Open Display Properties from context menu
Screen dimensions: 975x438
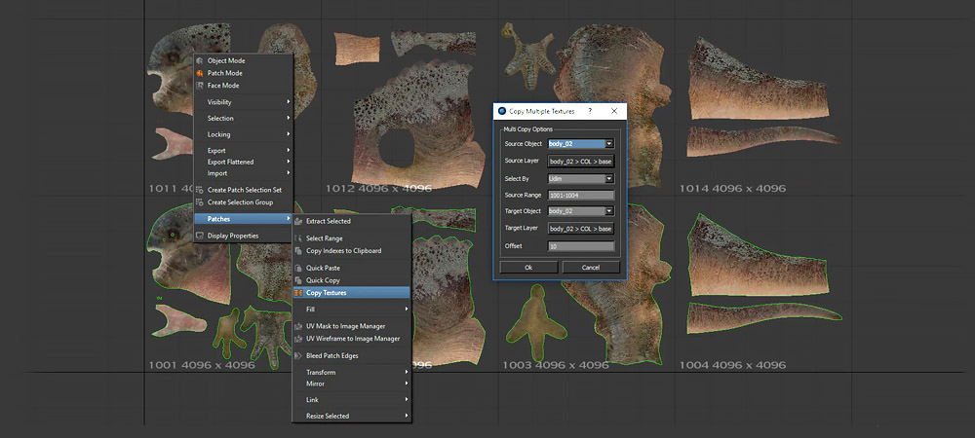point(243,236)
